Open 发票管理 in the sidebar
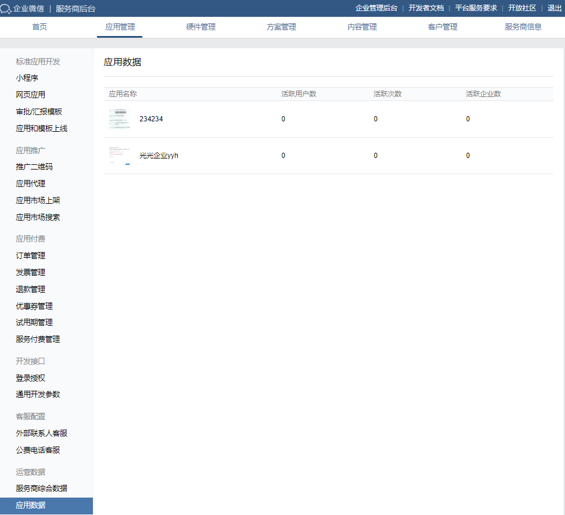 pyautogui.click(x=31, y=272)
